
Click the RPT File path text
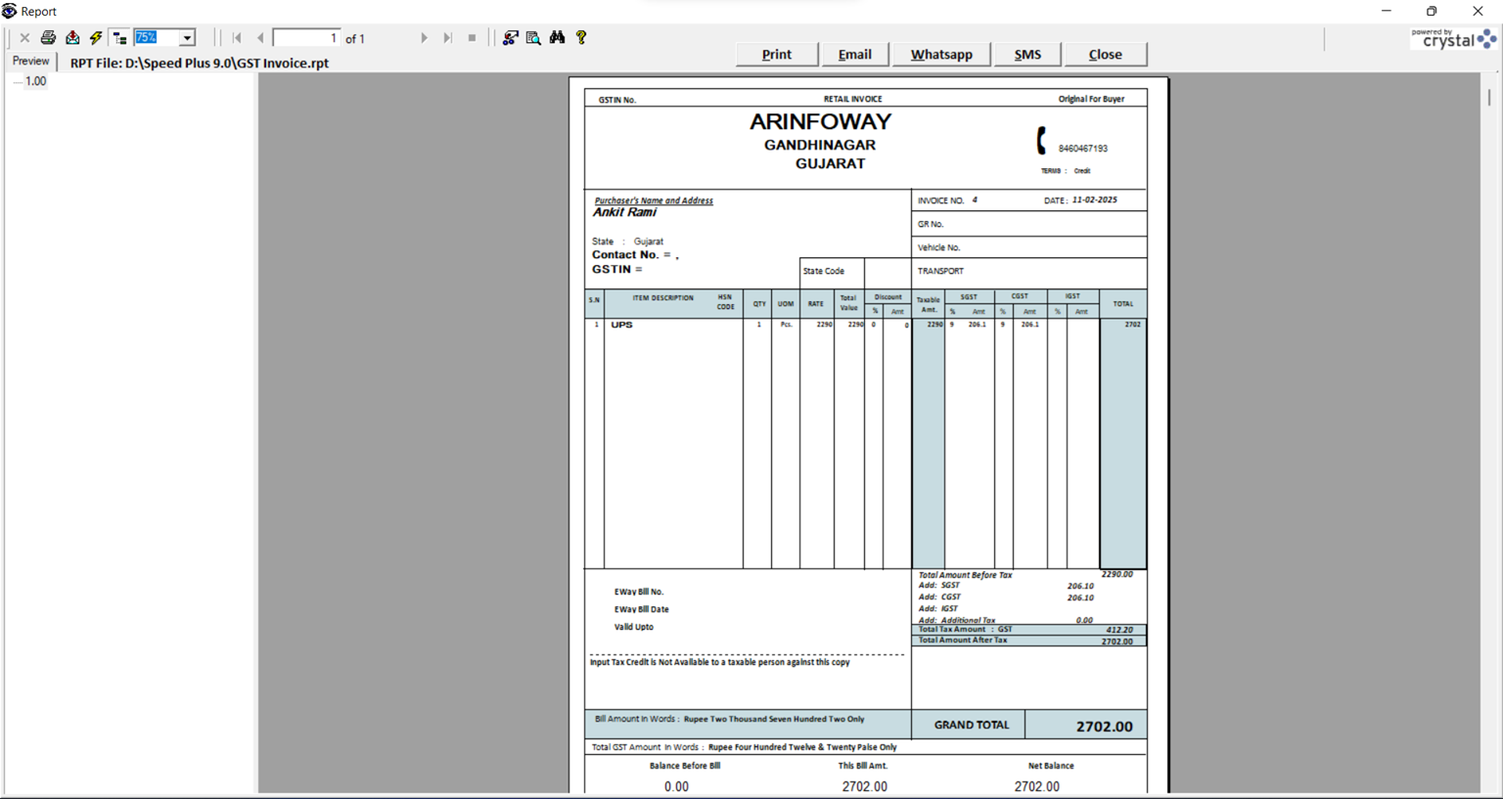point(200,63)
